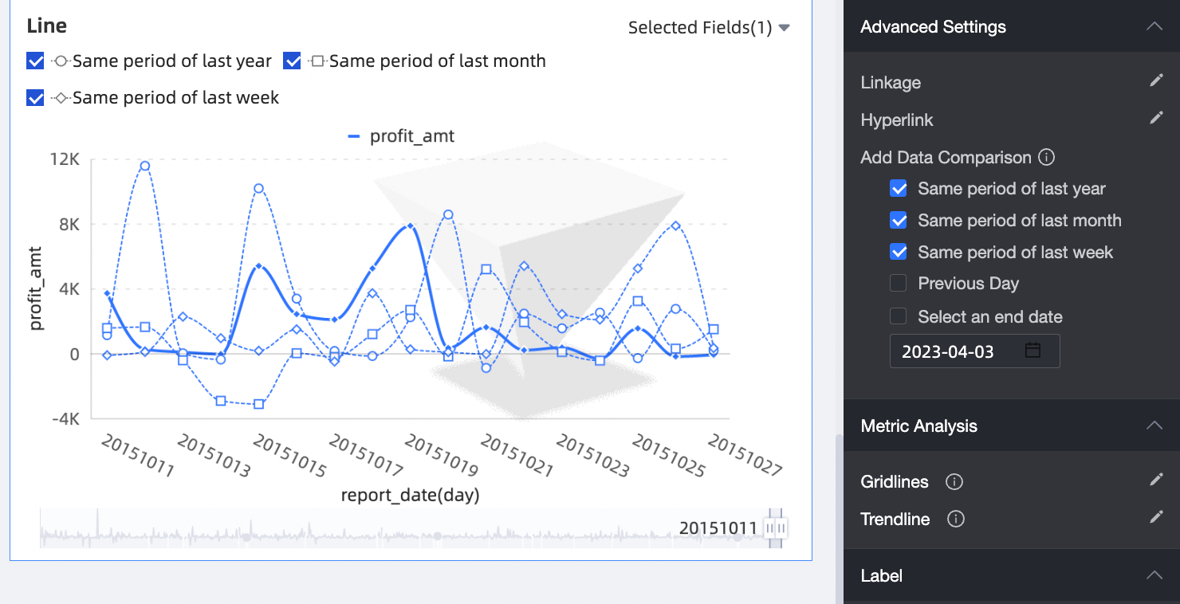Click the Trendline info icon
The height and width of the screenshot is (604, 1180).
tap(955, 519)
